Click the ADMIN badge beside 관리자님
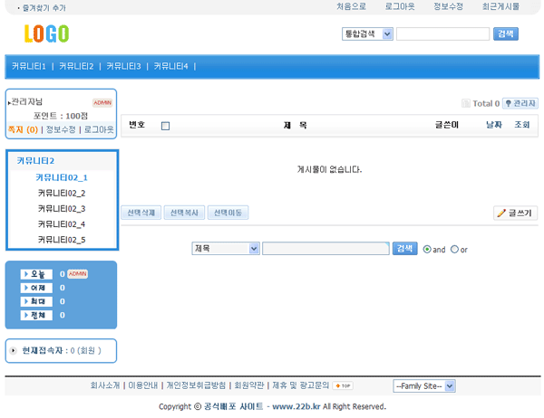The image size is (544, 418). pyautogui.click(x=102, y=103)
